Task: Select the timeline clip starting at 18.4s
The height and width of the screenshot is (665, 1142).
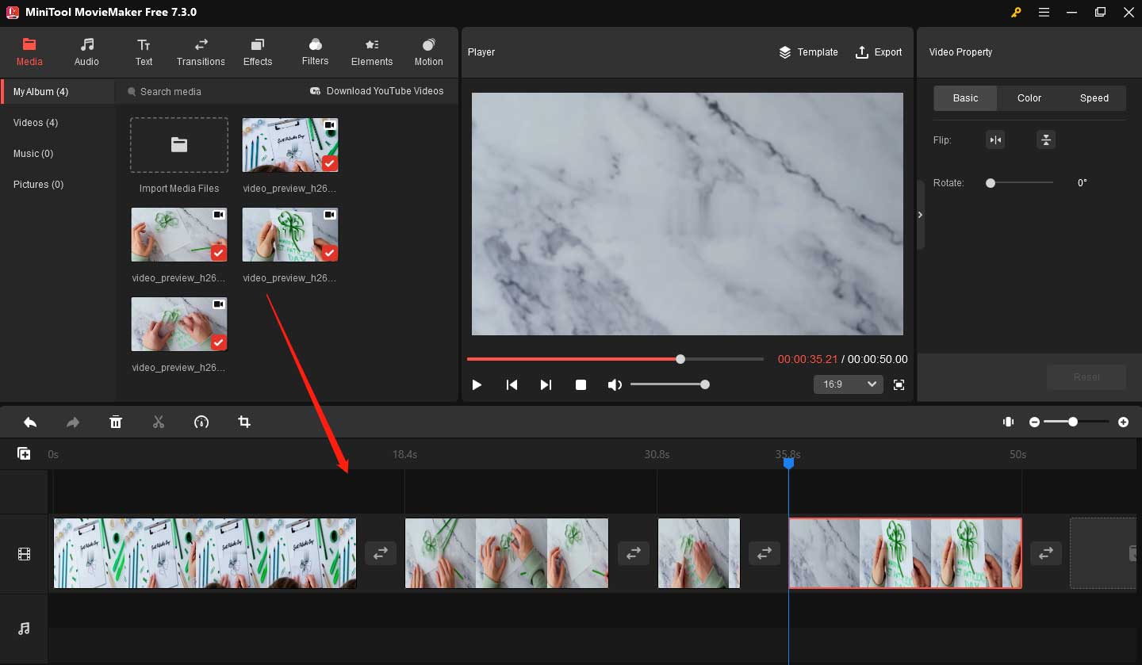Action: 507,553
